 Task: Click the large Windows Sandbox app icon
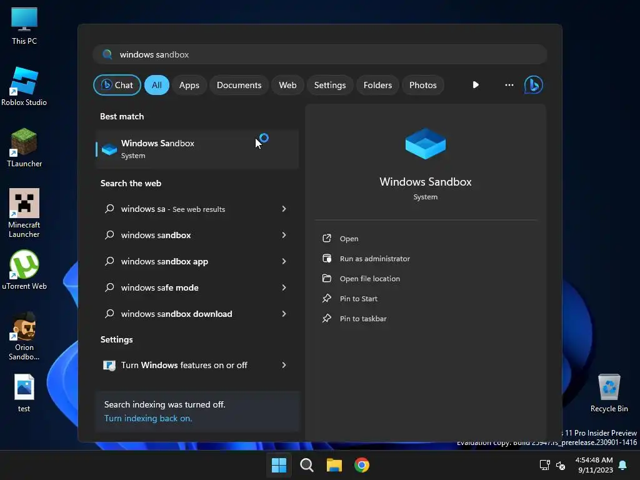tap(425, 144)
